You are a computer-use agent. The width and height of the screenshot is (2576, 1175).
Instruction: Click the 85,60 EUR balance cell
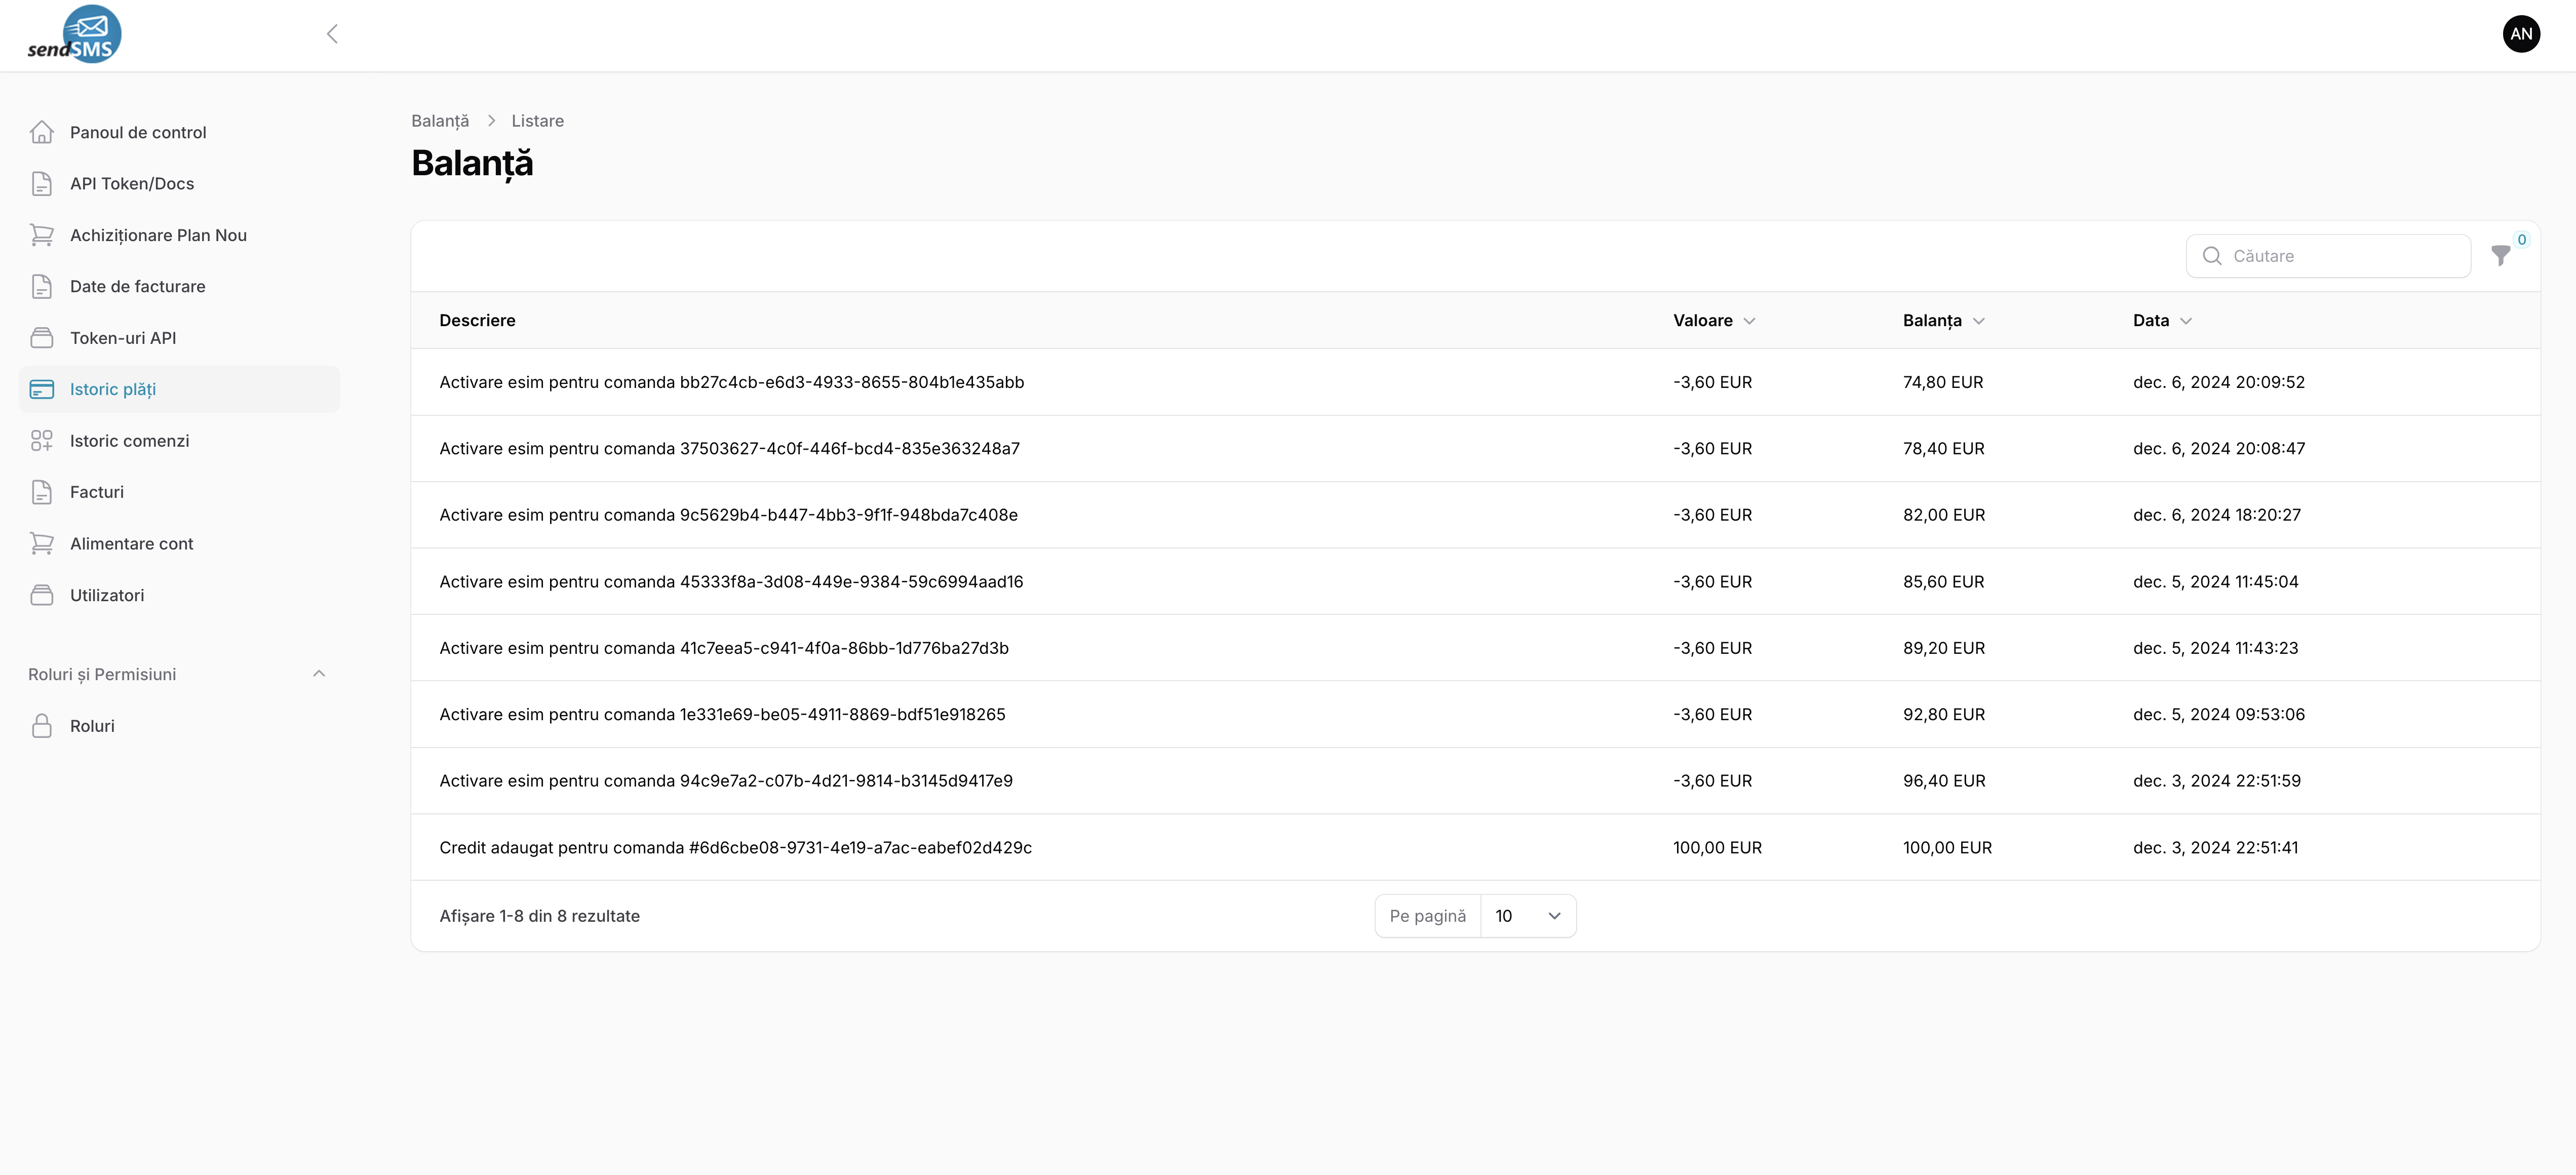(x=1943, y=582)
